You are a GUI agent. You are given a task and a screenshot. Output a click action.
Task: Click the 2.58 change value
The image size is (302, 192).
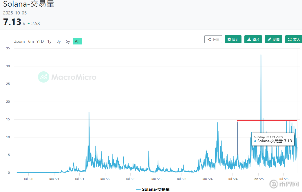coord(36,24)
